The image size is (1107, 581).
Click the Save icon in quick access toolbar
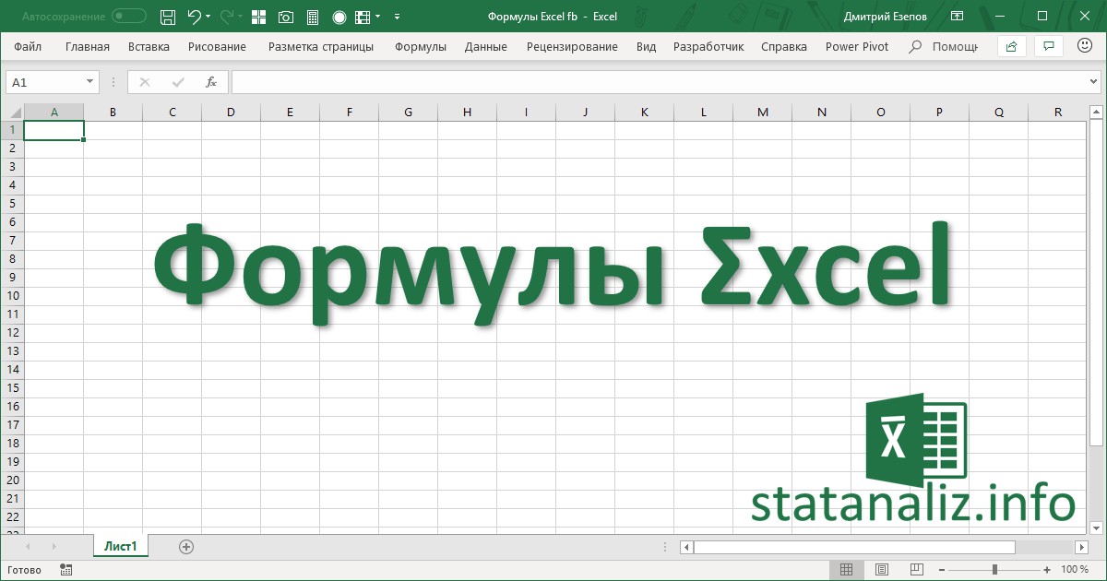167,17
